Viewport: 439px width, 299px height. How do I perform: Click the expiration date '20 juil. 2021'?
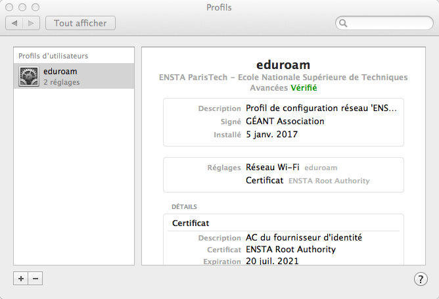(272, 261)
